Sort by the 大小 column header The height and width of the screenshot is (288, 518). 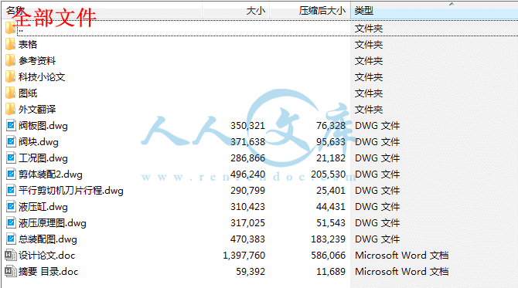236,11
